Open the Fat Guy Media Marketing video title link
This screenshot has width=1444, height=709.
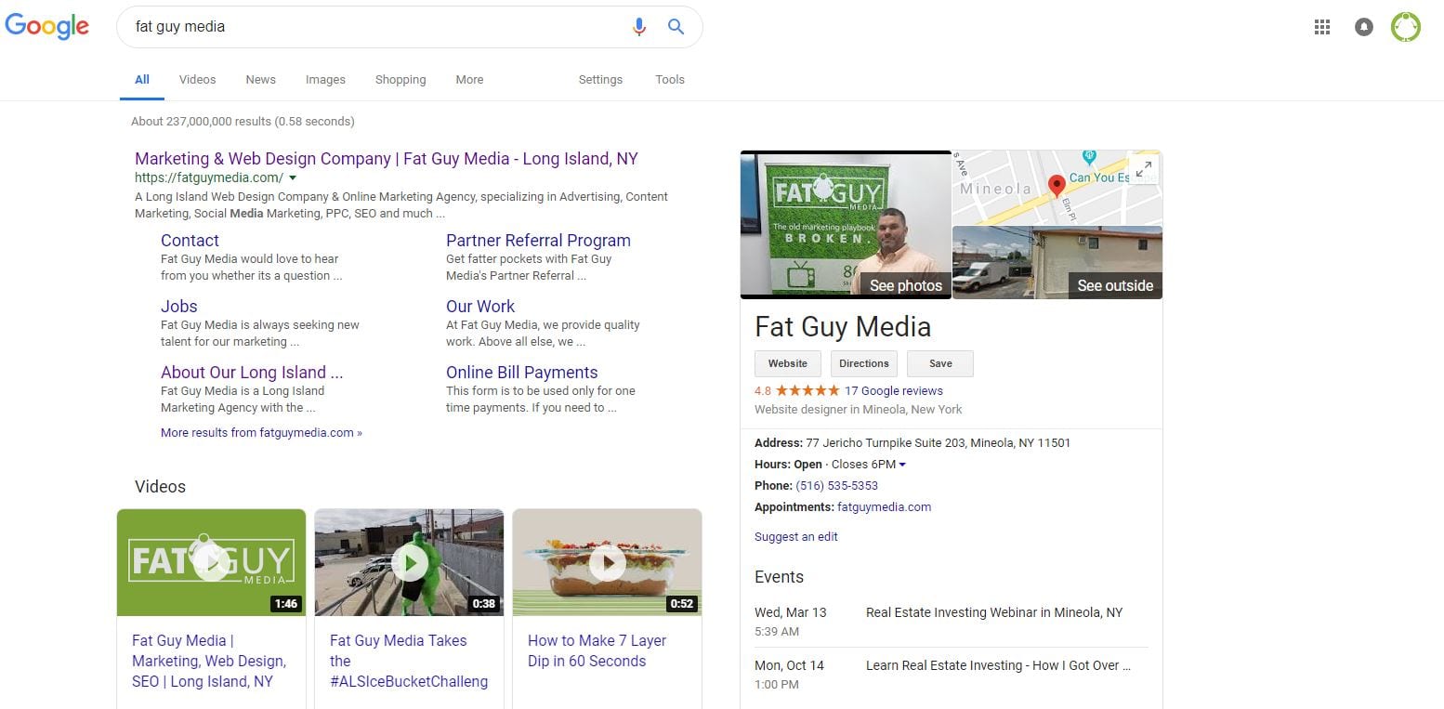pos(209,661)
